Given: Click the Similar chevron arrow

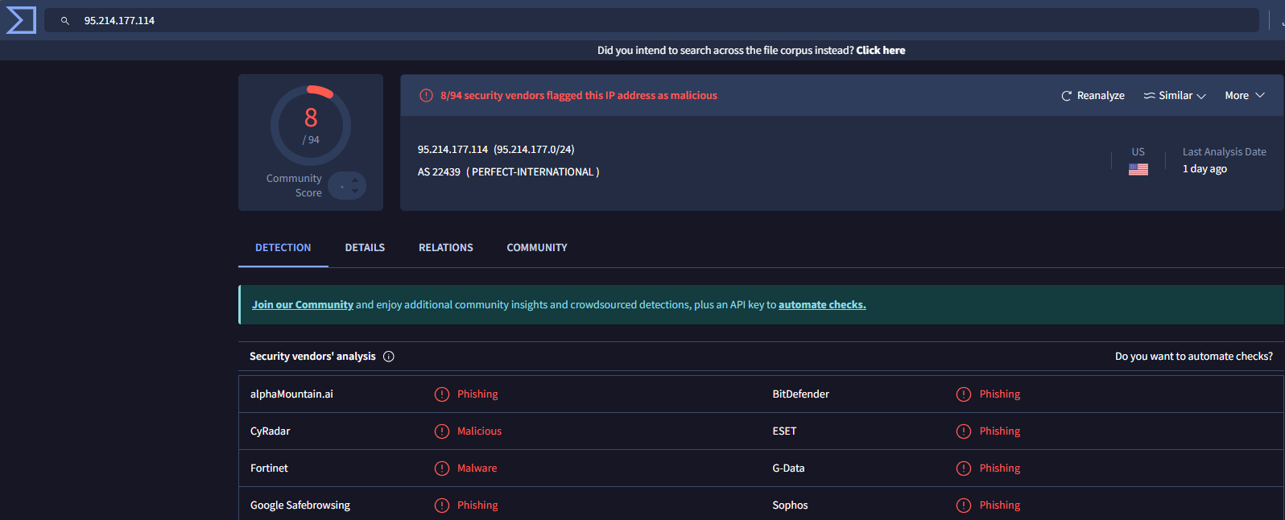Looking at the screenshot, I should pos(1201,97).
